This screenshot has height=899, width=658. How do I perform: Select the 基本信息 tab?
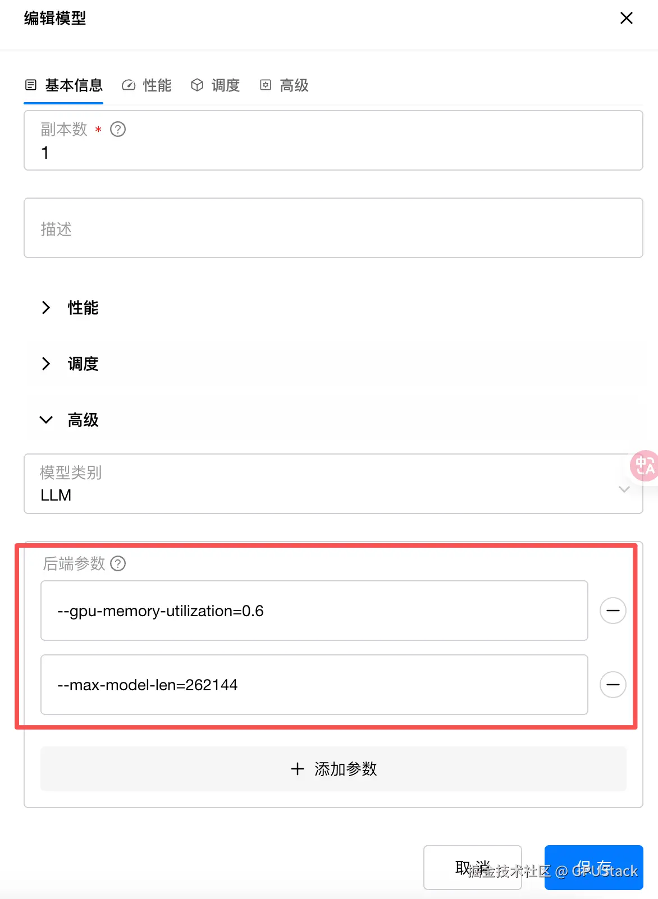64,85
